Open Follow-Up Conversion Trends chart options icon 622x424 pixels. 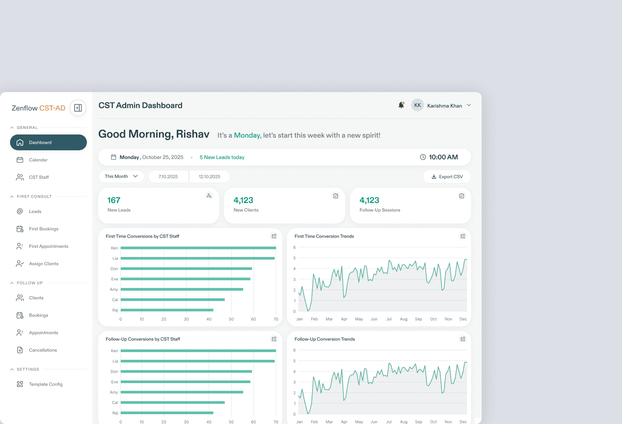463,339
